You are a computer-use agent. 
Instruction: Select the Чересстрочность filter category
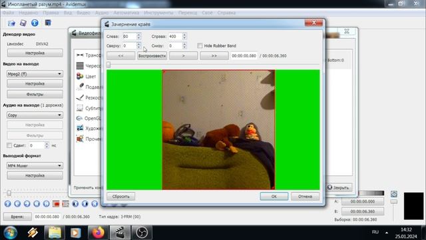click(x=89, y=66)
